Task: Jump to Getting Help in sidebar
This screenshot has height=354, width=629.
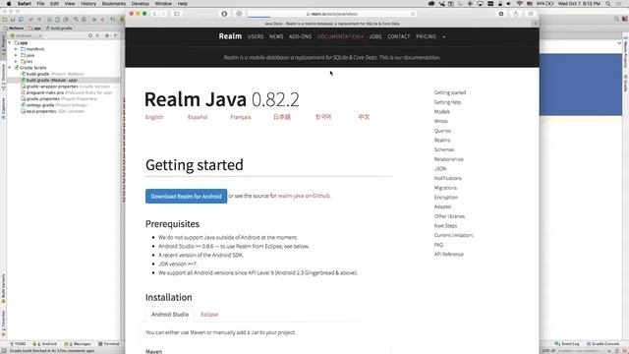Action: tap(448, 102)
